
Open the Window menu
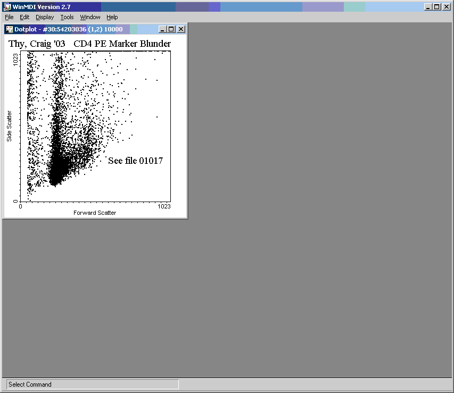tap(90, 17)
